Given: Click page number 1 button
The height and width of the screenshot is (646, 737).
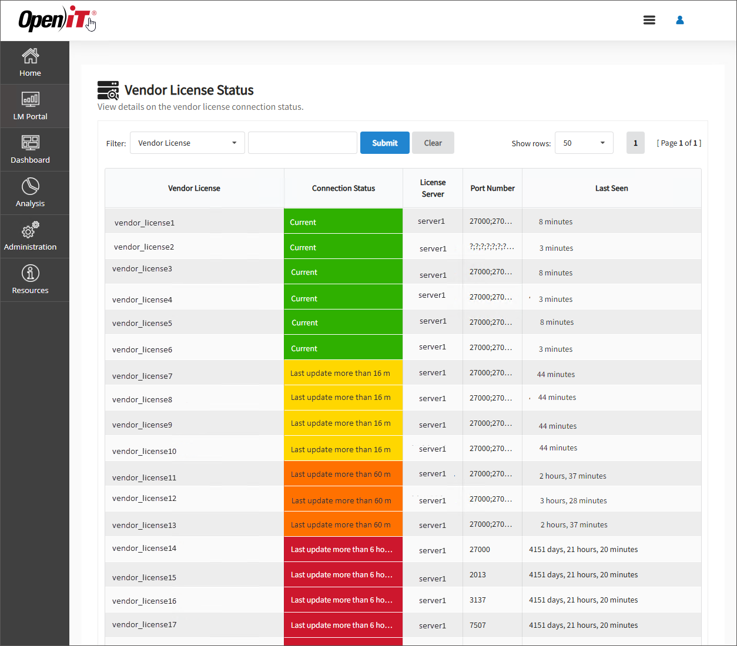Looking at the screenshot, I should pyautogui.click(x=635, y=143).
